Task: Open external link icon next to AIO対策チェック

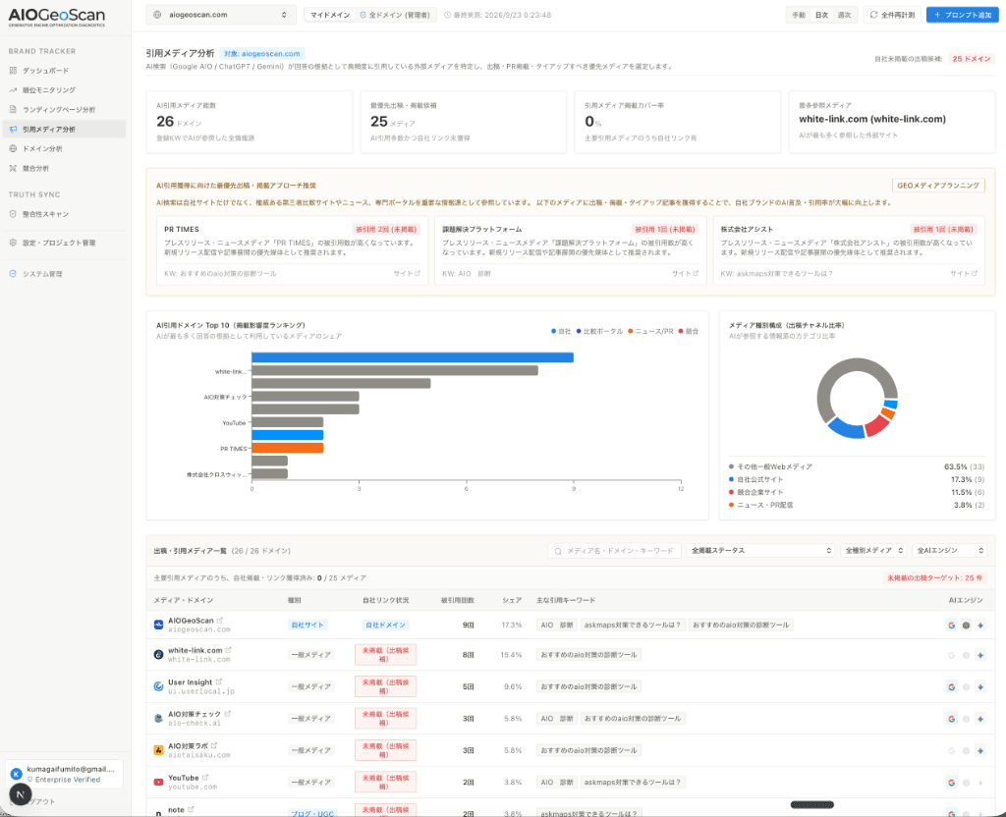Action: pyautogui.click(x=227, y=714)
